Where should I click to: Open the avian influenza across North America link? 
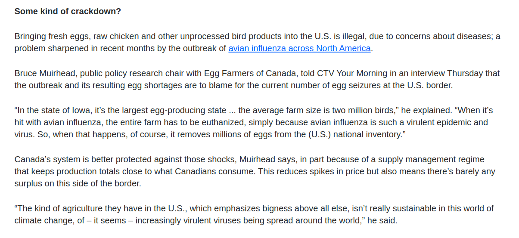coord(299,48)
